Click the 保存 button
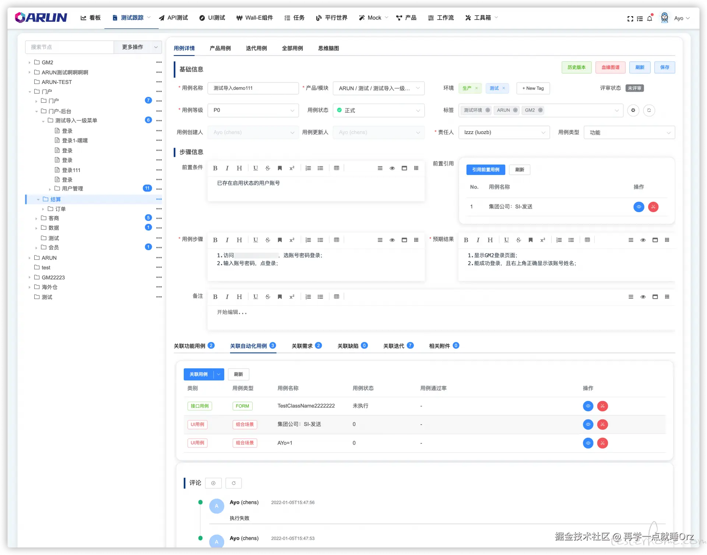 click(x=664, y=67)
